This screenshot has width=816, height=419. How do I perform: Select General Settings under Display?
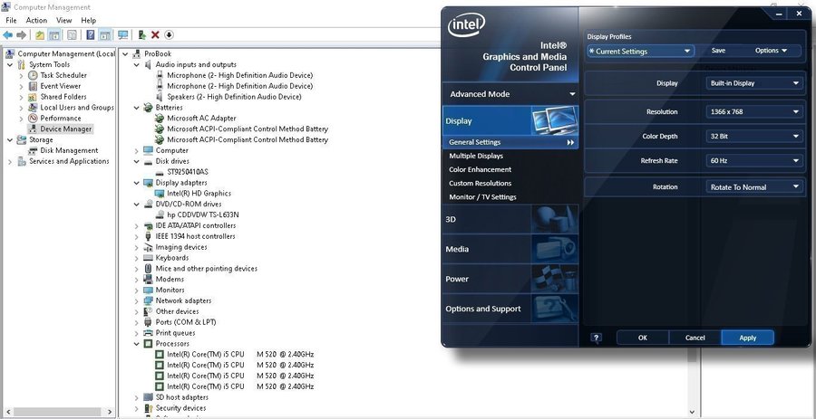point(510,142)
